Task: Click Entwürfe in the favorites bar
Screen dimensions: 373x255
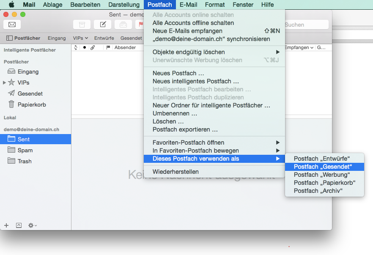Action: [104, 38]
